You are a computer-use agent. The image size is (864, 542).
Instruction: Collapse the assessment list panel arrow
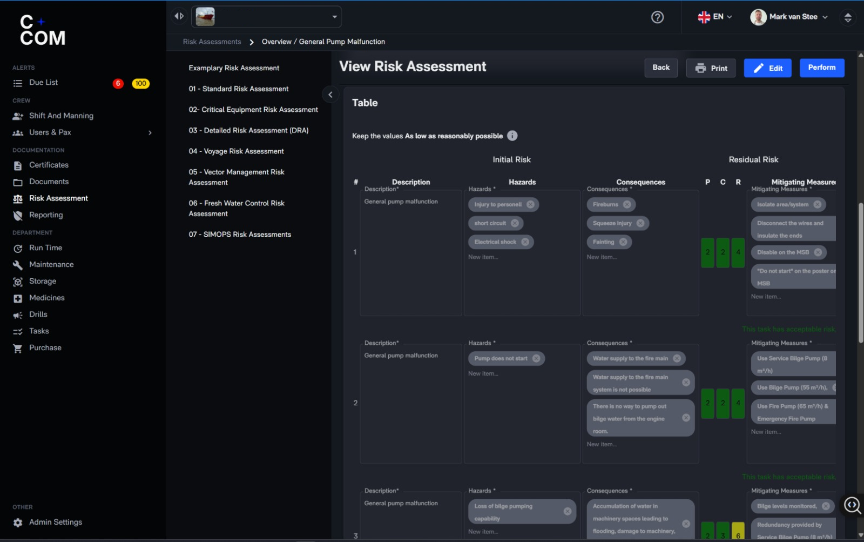click(x=330, y=95)
